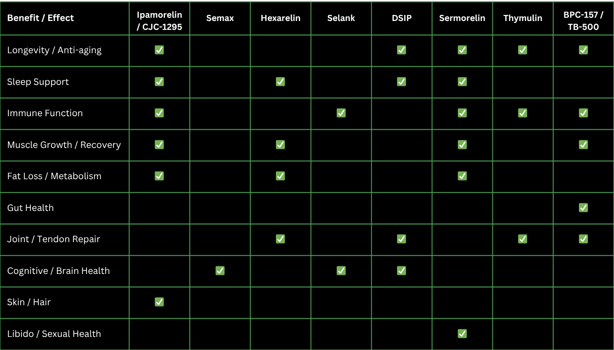
Task: Click the Longevity checkmark under DSIP
Action: tap(401, 50)
